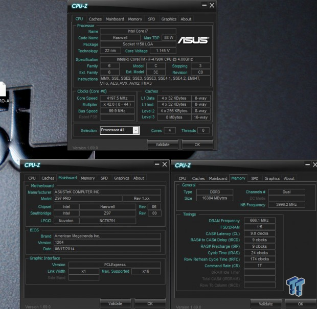This screenshot has height=309, width=317.
Task: Click Max. Supported value x16
Action: click(x=146, y=271)
